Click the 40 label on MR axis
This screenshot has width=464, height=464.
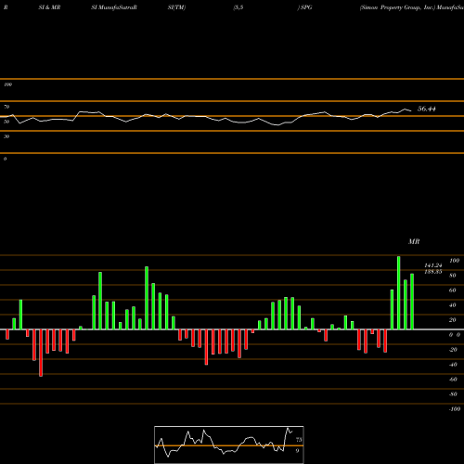click(x=453, y=305)
